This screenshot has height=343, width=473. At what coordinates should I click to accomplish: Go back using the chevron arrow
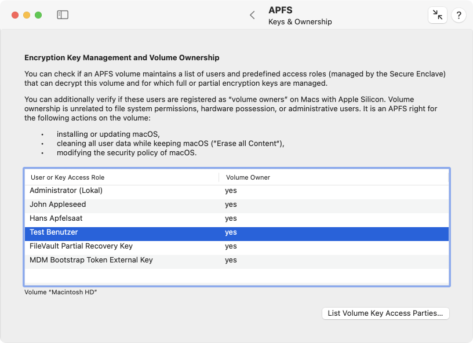tap(253, 15)
